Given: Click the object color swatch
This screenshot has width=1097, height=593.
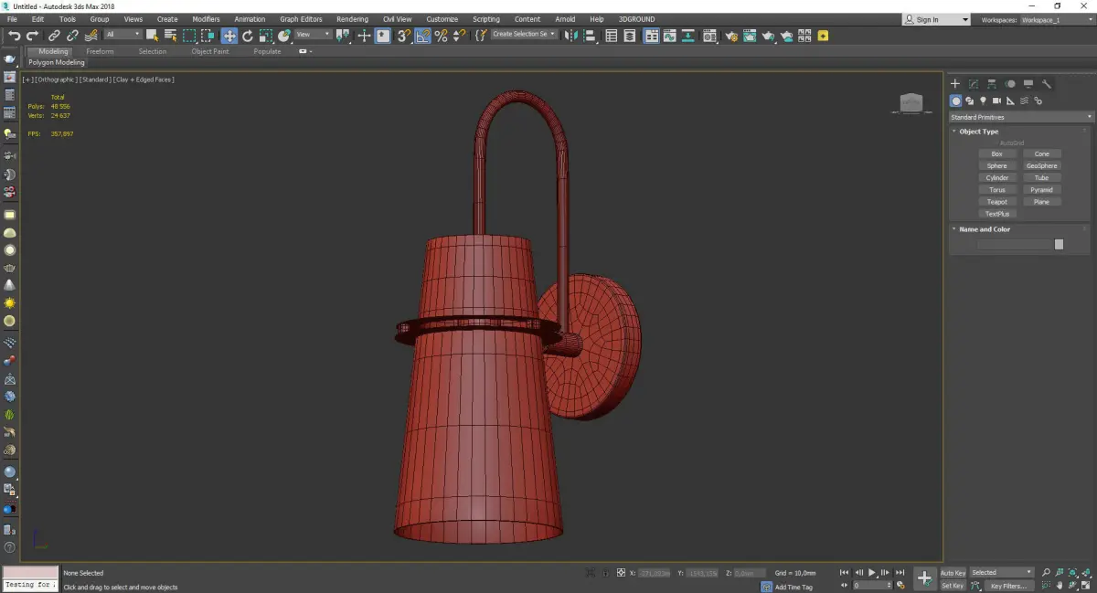Looking at the screenshot, I should 1059,244.
